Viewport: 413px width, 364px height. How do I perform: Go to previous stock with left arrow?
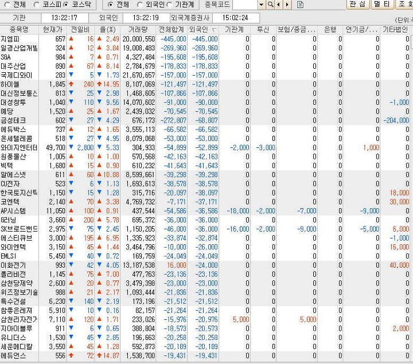pos(278,5)
